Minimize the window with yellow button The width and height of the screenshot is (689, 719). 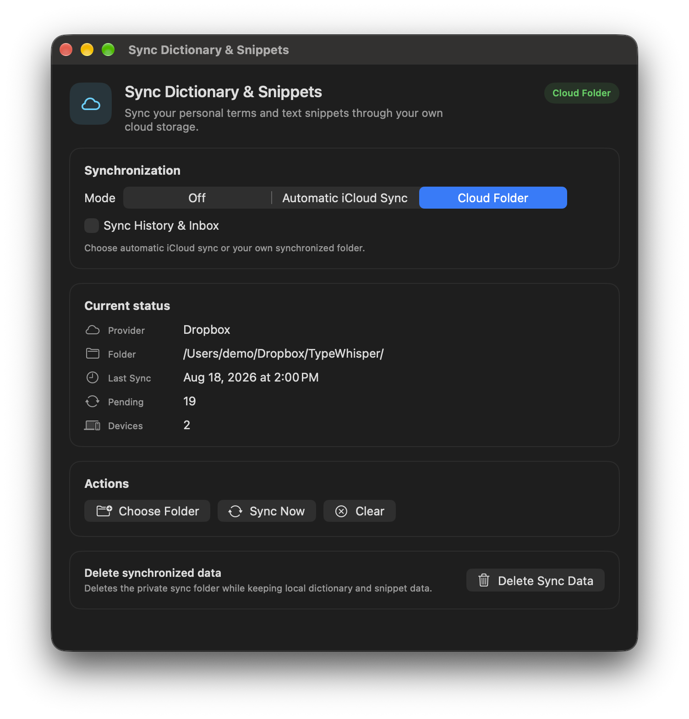tap(87, 50)
